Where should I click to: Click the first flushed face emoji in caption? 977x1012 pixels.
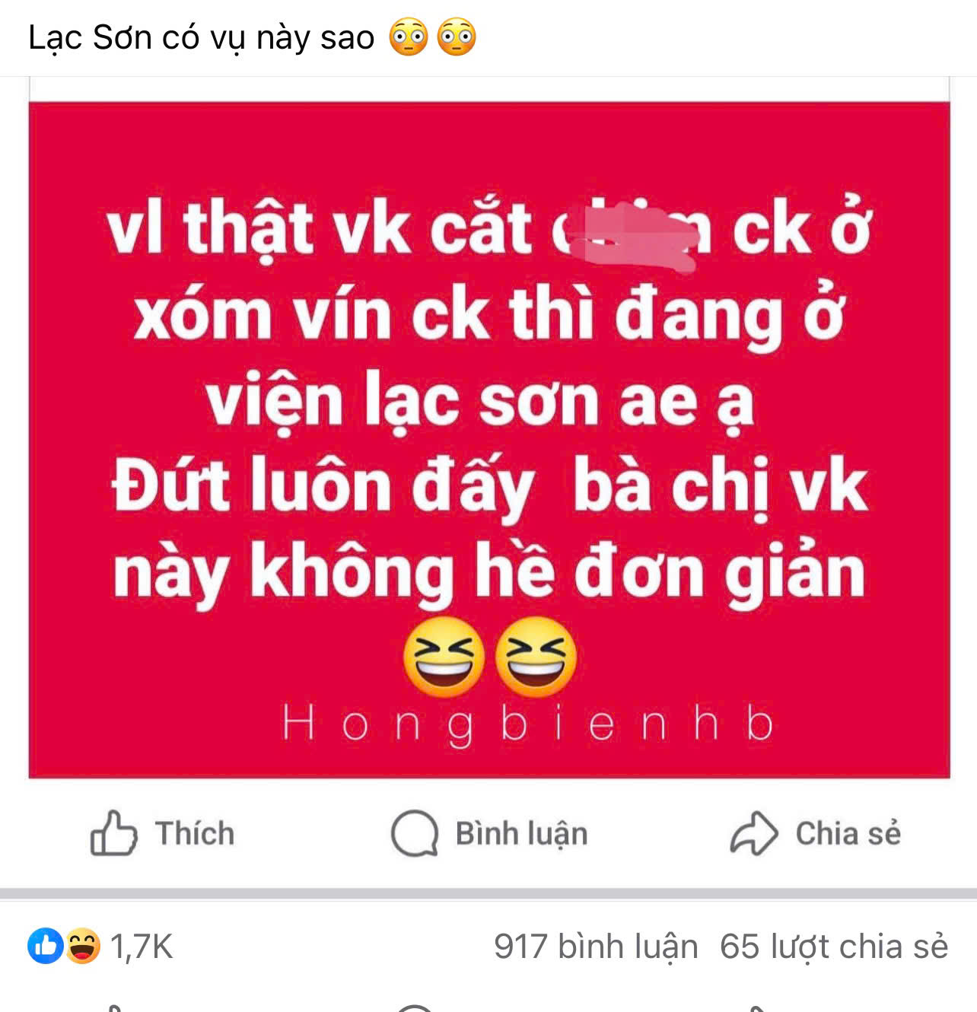coord(409,37)
